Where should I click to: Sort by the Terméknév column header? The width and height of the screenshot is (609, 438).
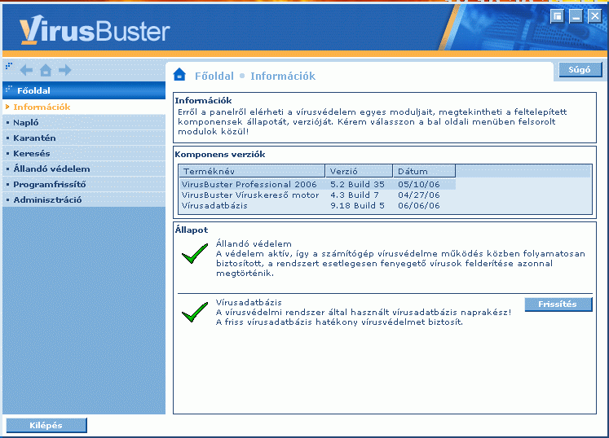pyautogui.click(x=252, y=171)
